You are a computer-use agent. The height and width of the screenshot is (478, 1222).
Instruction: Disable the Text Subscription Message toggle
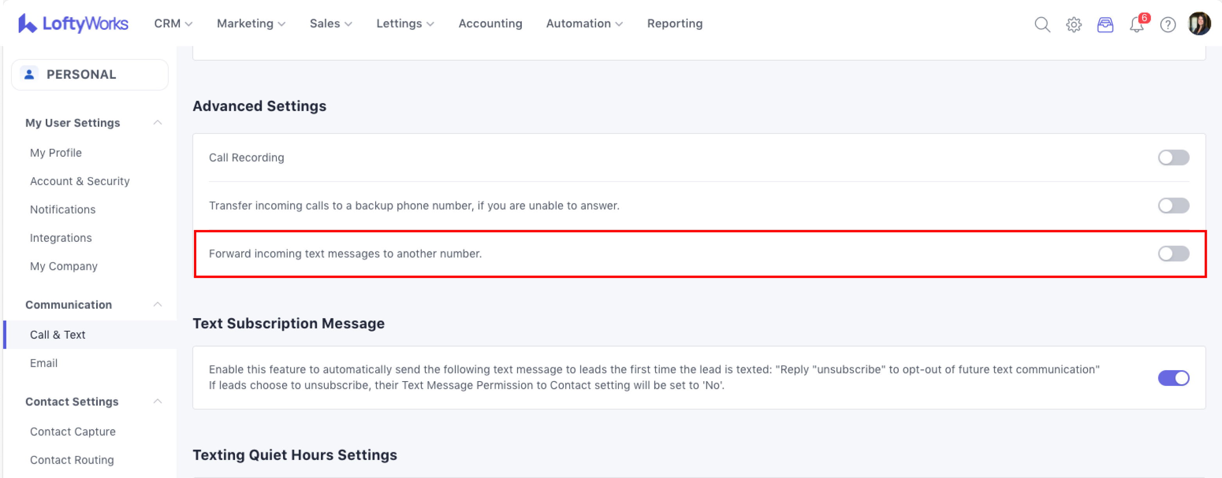tap(1173, 378)
